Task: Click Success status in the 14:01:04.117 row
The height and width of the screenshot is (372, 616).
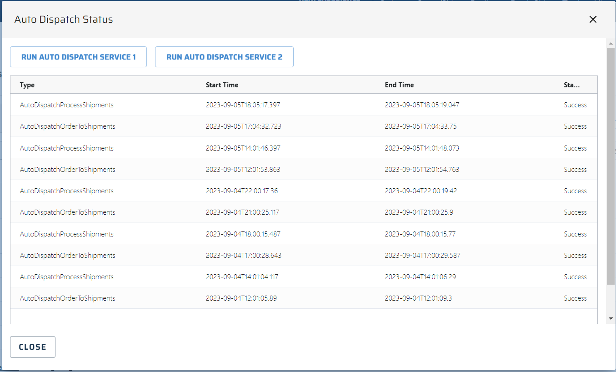Action: coord(576,277)
